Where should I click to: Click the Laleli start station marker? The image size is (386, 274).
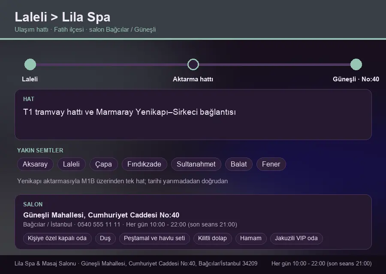[30, 64]
